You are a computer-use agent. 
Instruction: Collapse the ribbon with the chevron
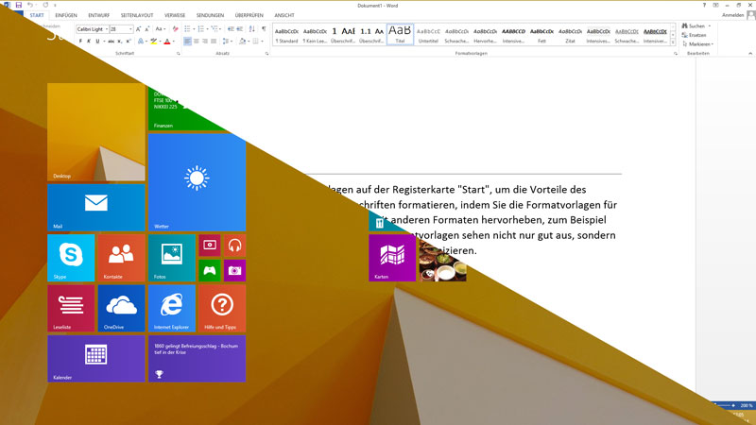pos(750,54)
